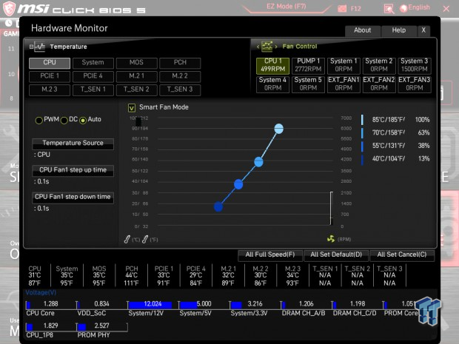The image size is (459, 344).
Task: Select the MOS temperature button
Action: click(136, 63)
